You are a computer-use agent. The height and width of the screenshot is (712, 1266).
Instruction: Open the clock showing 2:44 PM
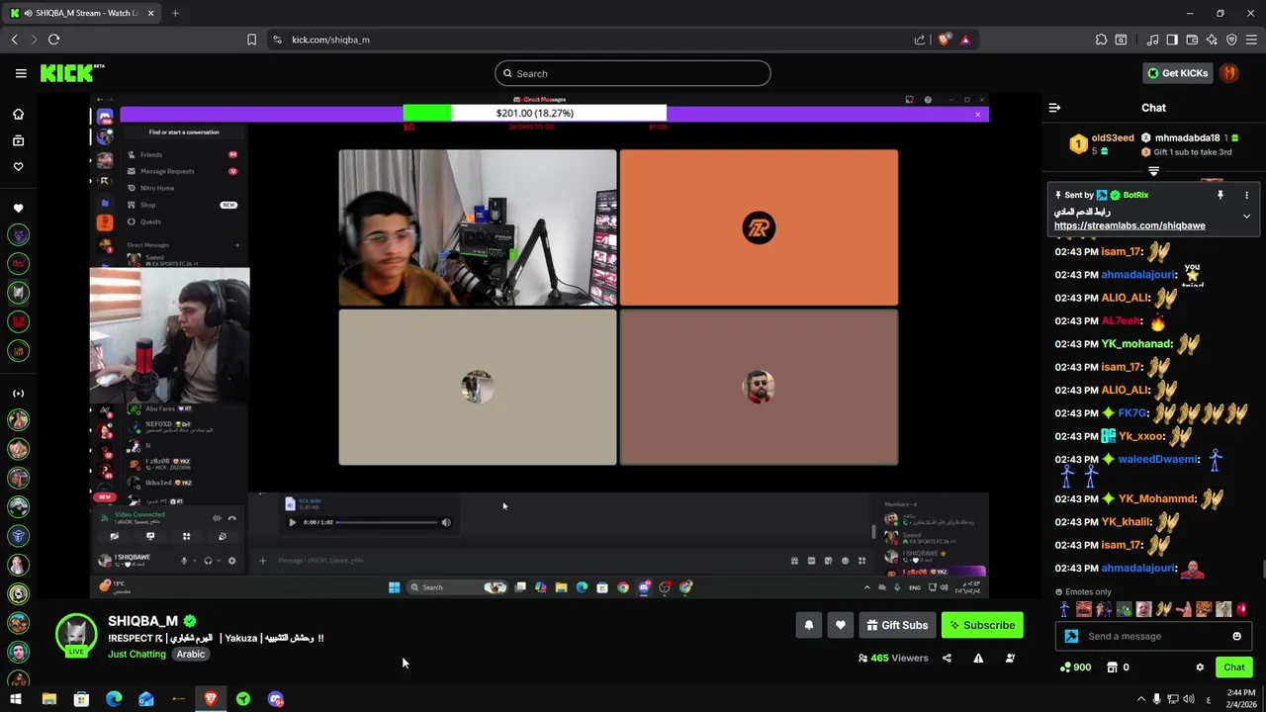[1241, 698]
